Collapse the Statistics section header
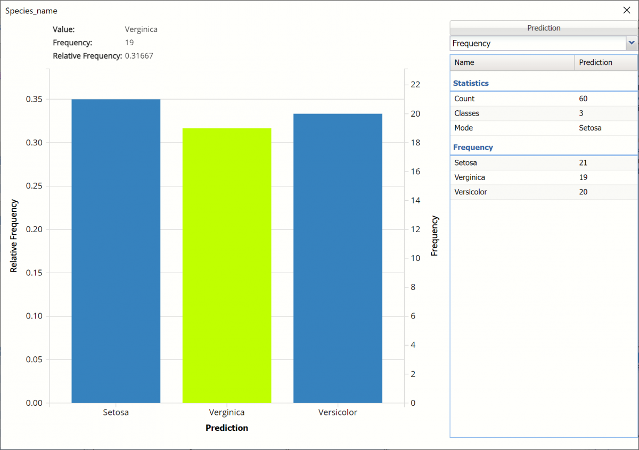 (x=471, y=83)
